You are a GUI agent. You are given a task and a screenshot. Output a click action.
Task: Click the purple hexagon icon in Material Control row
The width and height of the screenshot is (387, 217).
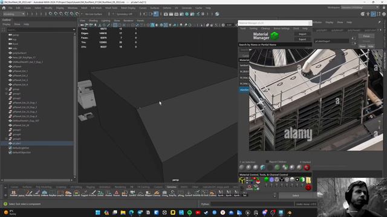pos(272,180)
